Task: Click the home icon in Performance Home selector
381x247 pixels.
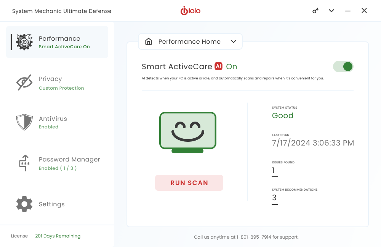Action: [x=149, y=41]
